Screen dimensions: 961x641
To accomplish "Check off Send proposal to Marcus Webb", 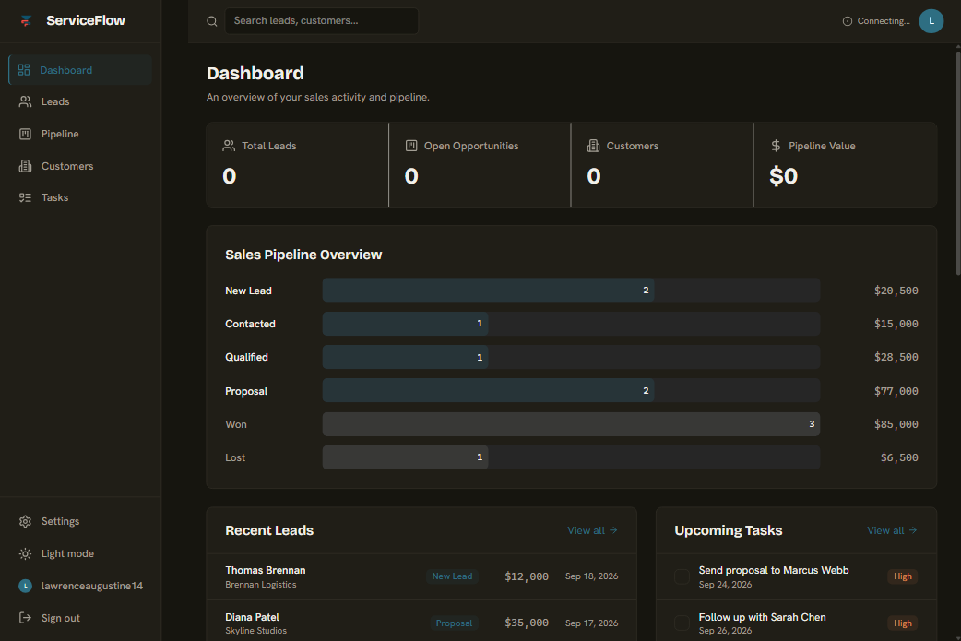I will [682, 576].
